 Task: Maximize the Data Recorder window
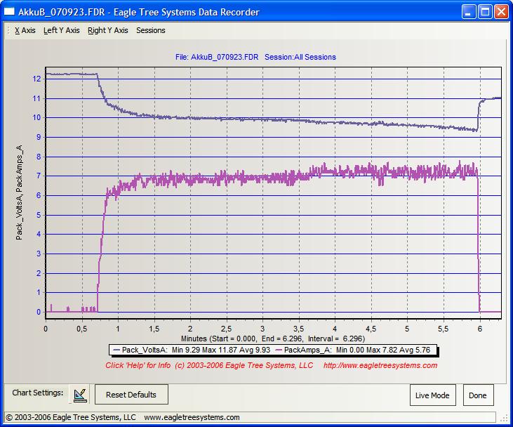tap(485, 12)
